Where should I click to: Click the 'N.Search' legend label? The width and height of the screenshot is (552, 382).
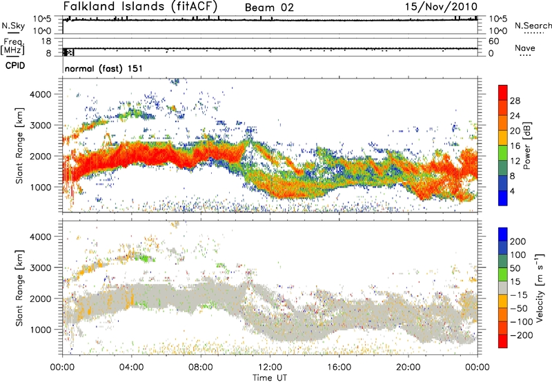tap(533, 26)
